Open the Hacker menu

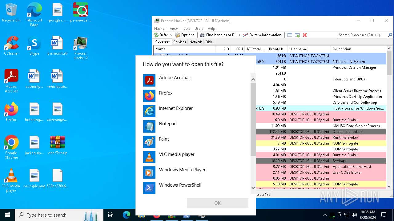click(x=160, y=29)
